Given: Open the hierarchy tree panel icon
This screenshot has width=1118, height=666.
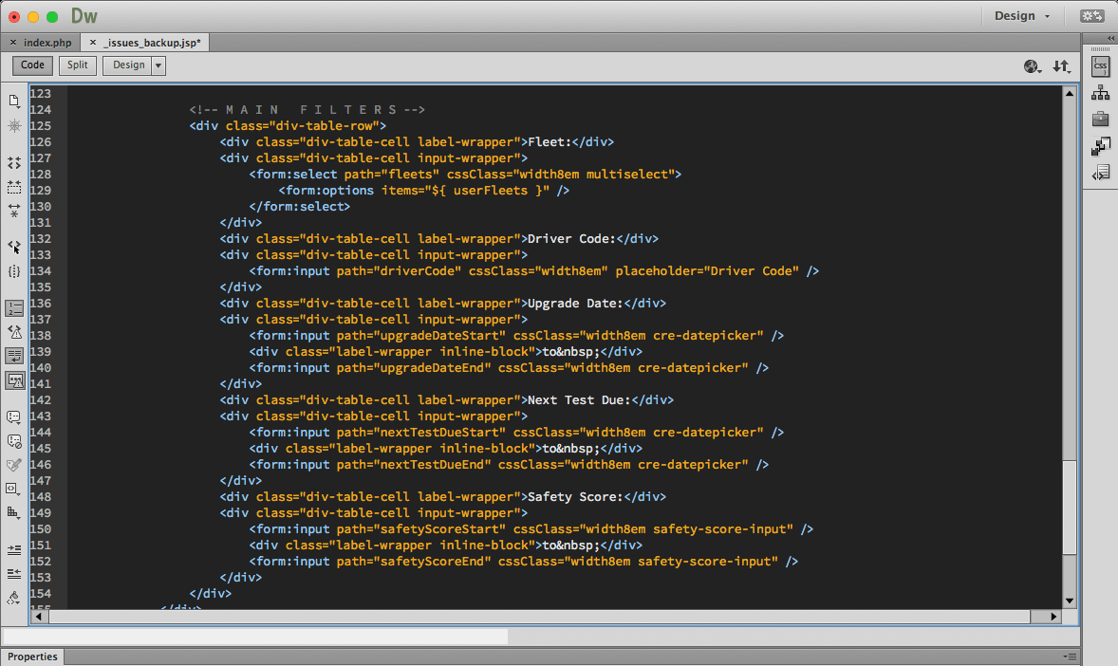Looking at the screenshot, I should [1100, 93].
